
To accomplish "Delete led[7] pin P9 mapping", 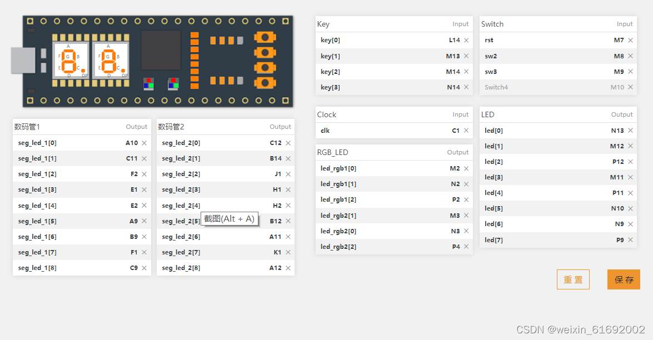I will pos(631,240).
